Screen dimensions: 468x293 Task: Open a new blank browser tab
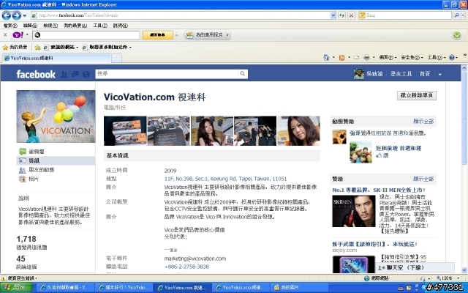tap(116, 59)
